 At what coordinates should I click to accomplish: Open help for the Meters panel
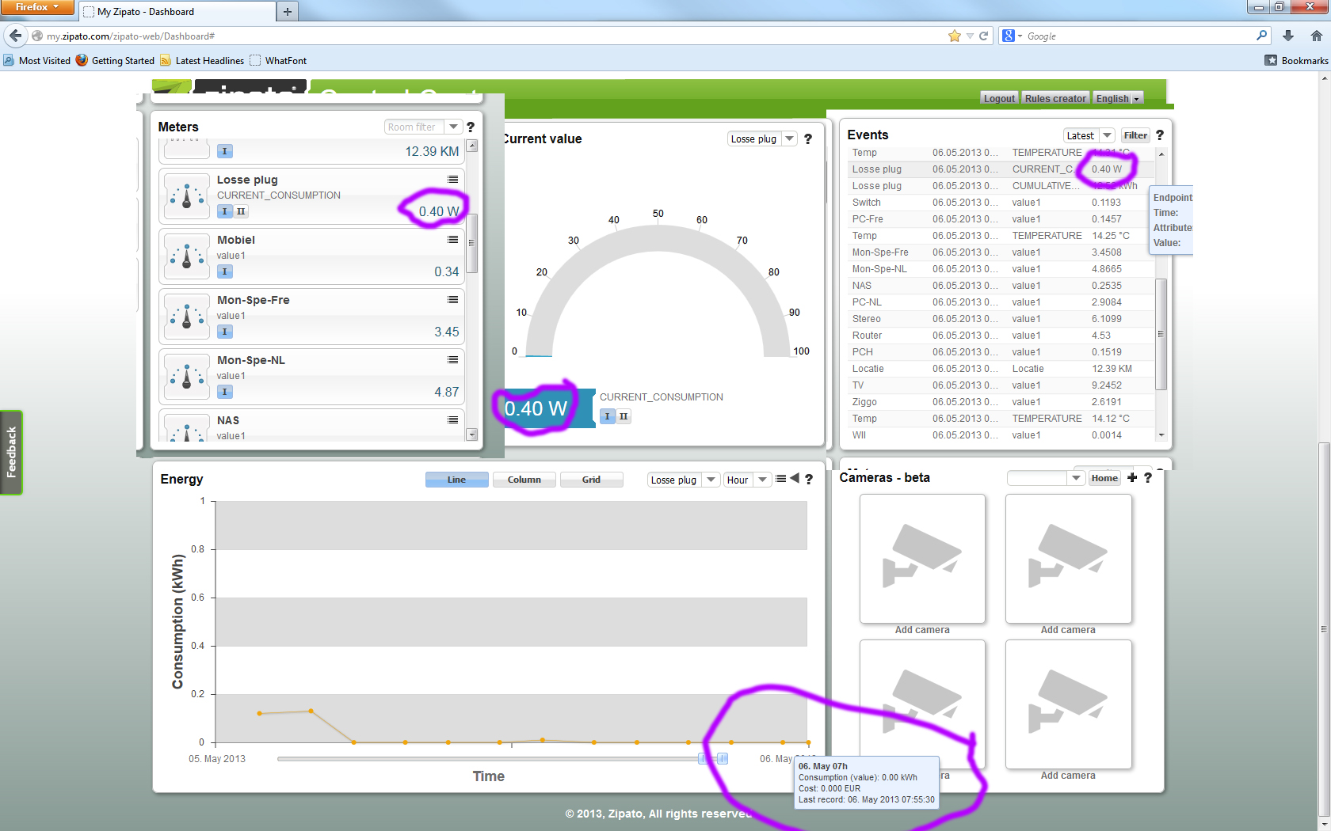pos(471,127)
